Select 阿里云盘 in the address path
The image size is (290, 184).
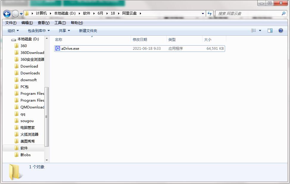130,13
